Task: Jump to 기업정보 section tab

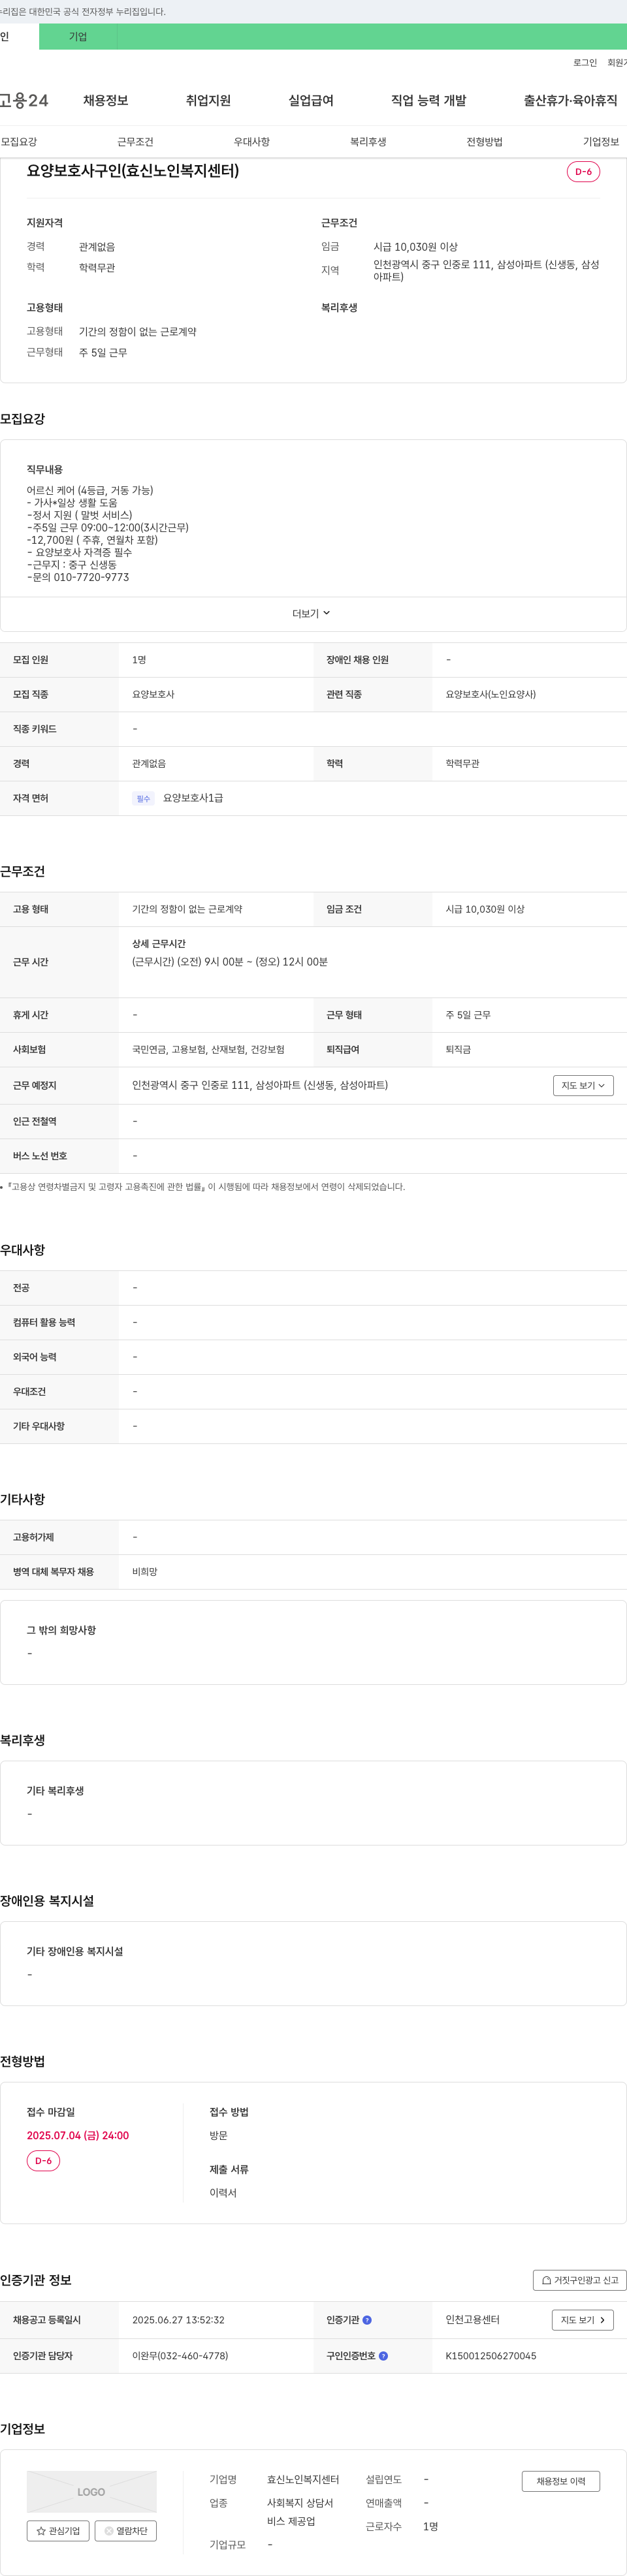Action: click(x=600, y=142)
